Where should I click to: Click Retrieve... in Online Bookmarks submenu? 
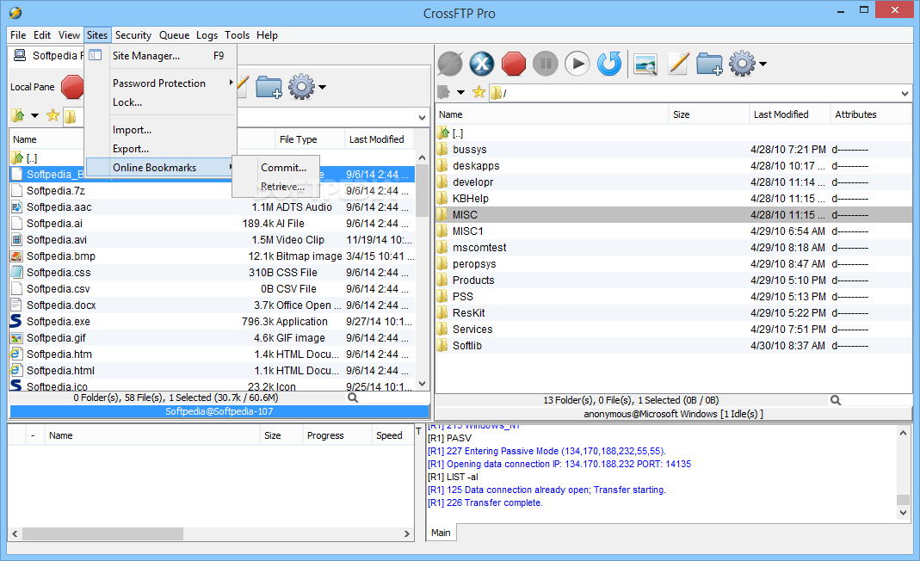coord(275,187)
